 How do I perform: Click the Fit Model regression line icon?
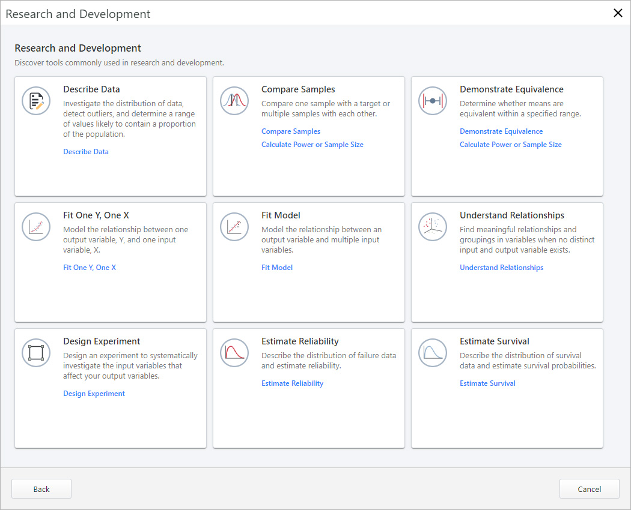[234, 227]
